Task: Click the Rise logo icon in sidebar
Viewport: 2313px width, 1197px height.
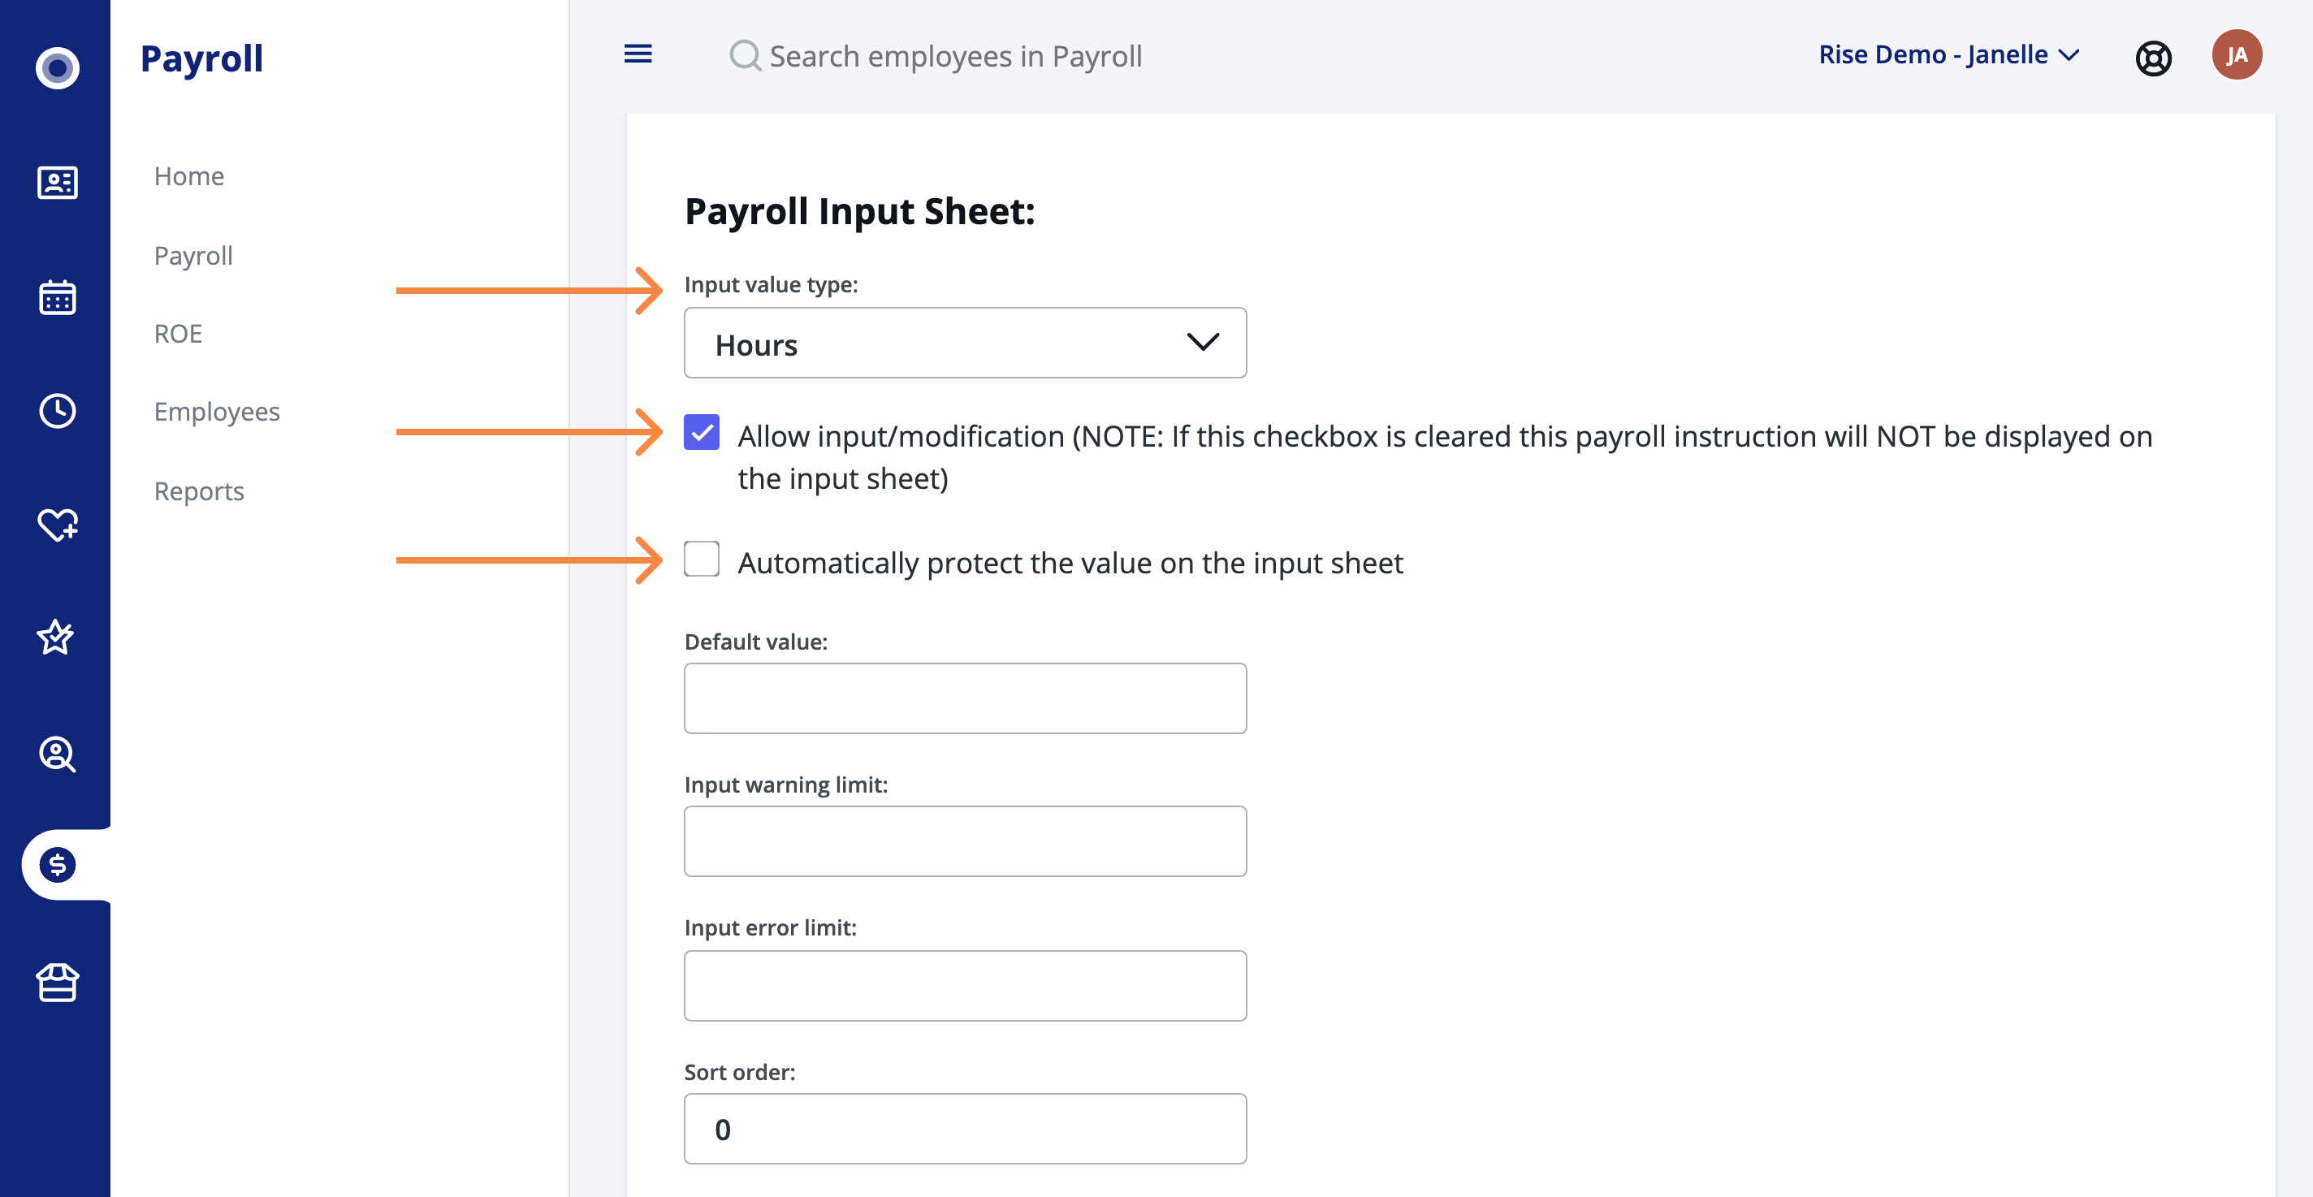Action: point(58,67)
